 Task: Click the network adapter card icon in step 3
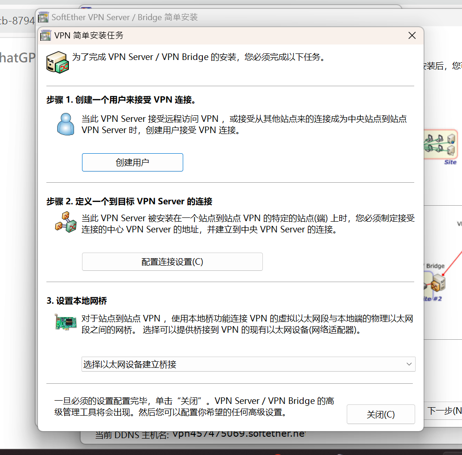tap(66, 322)
